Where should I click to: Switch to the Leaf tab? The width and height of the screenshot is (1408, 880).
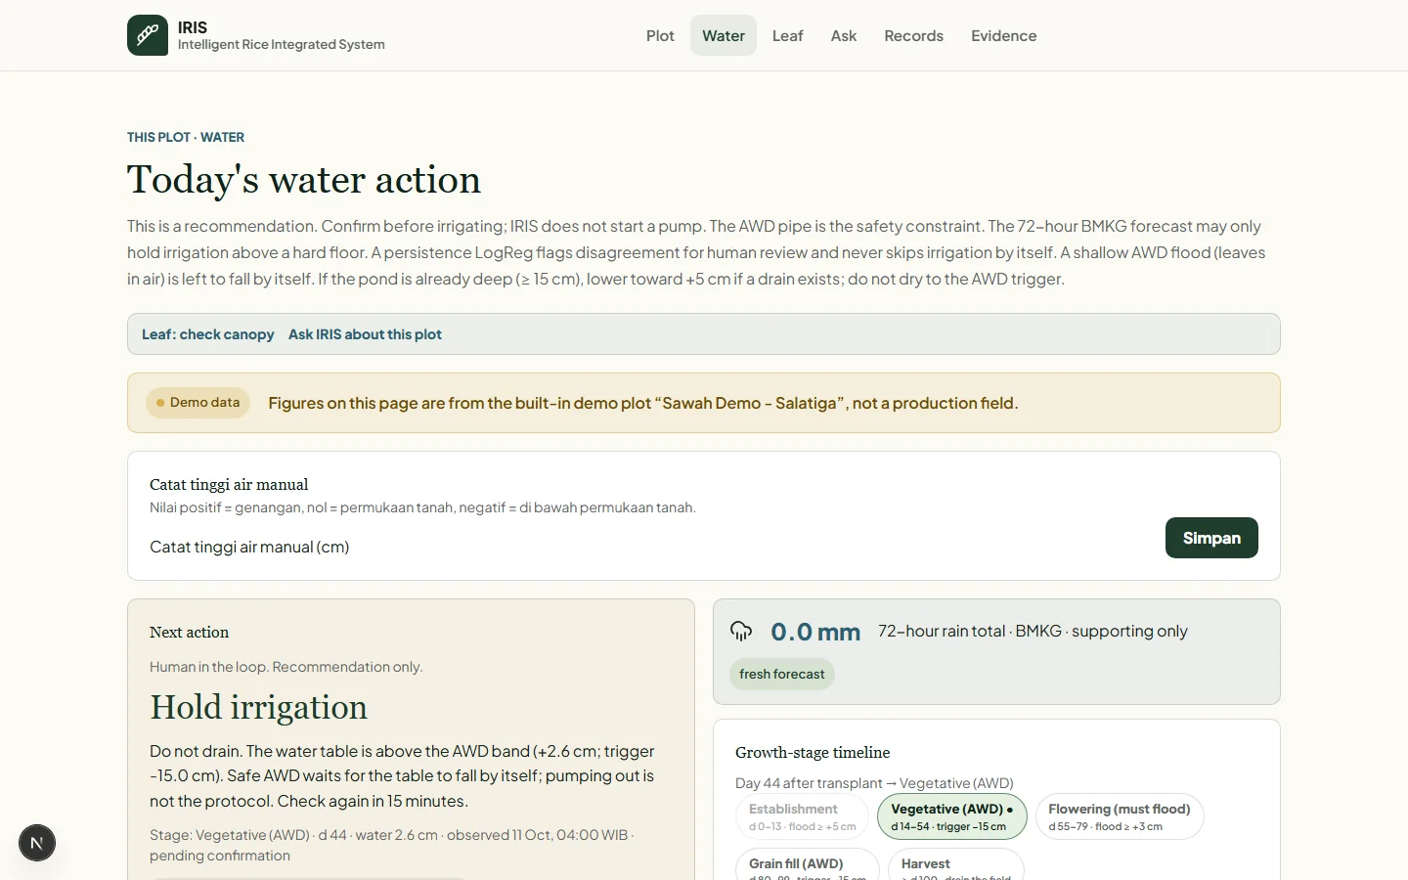[787, 35]
